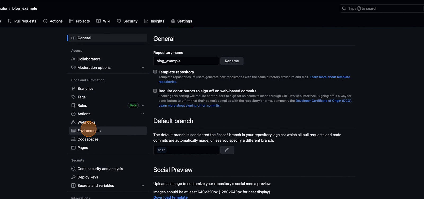
Task: Open the Webhooks settings page
Action: (108, 122)
